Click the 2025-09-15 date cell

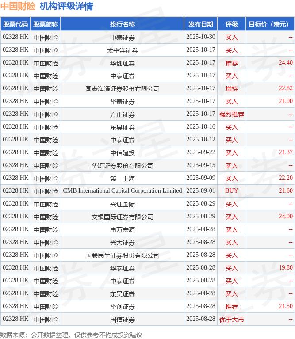201,165
